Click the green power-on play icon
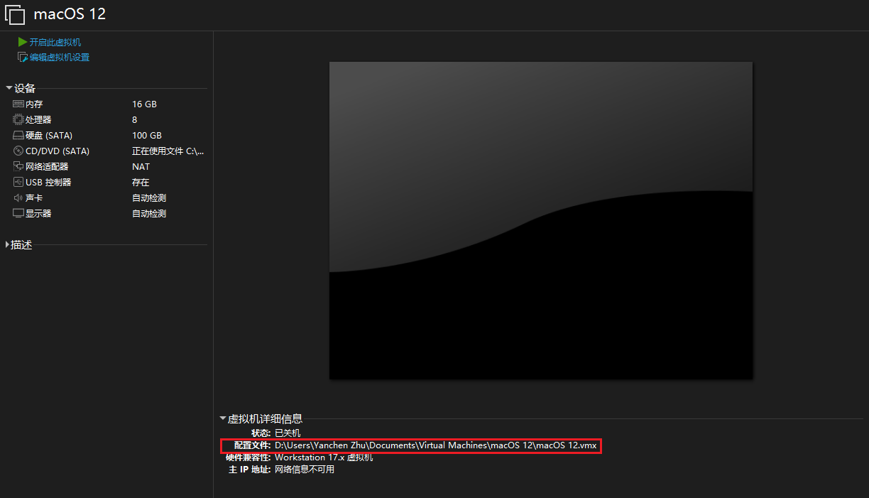Screen dimensions: 869x498 pyautogui.click(x=23, y=42)
